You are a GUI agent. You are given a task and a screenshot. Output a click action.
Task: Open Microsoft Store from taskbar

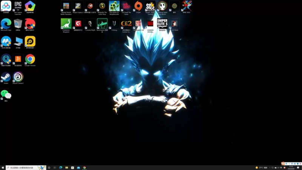(x=72, y=168)
